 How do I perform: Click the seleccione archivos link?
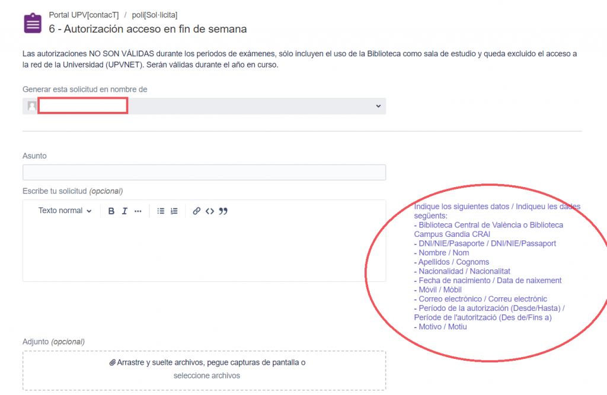pos(206,375)
